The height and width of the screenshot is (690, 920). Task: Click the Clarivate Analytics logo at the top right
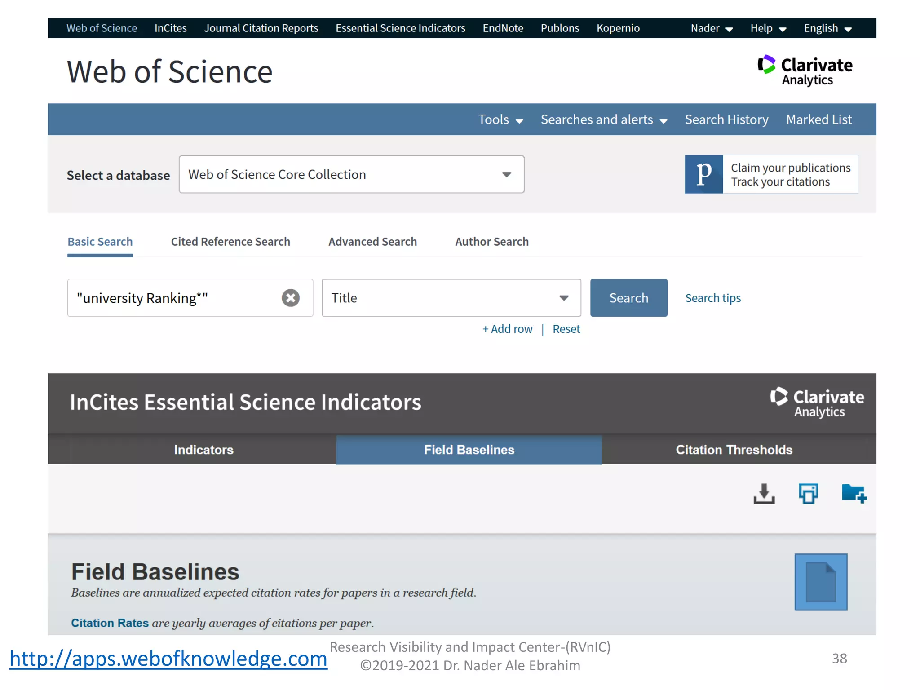tap(805, 71)
